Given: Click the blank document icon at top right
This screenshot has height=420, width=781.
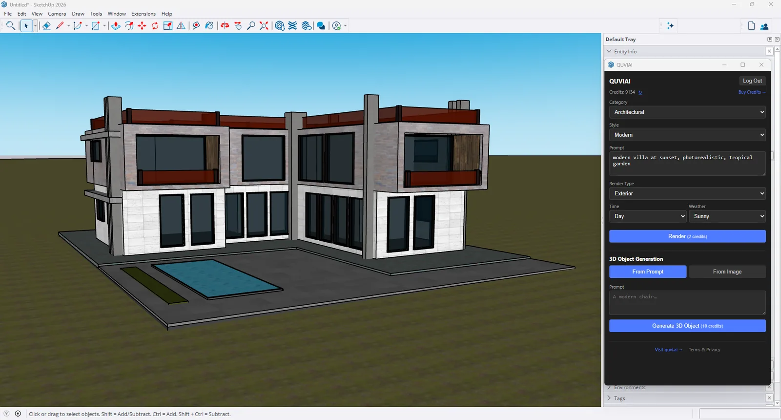Looking at the screenshot, I should pos(751,26).
